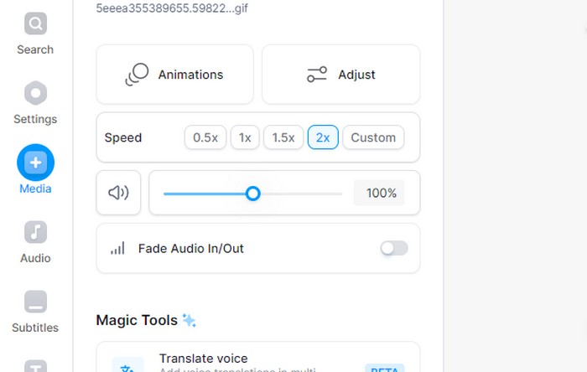Set speed to 0.5x
Viewport: 587px width, 372px height.
[205, 137]
